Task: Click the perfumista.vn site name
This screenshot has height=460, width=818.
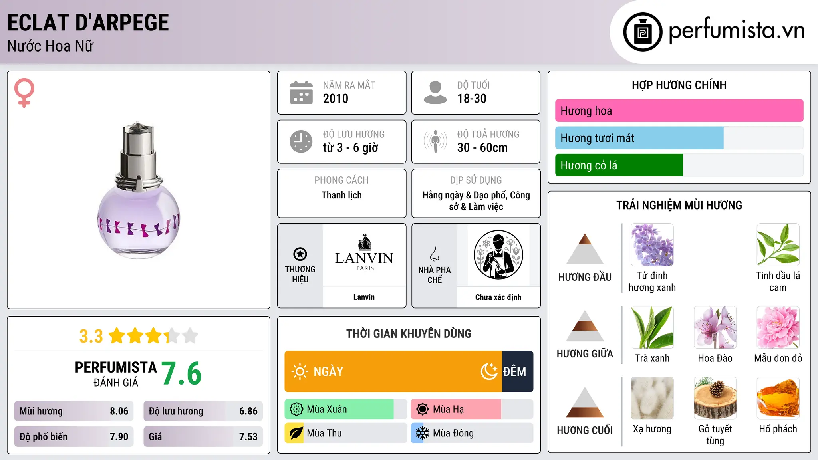Action: (737, 30)
